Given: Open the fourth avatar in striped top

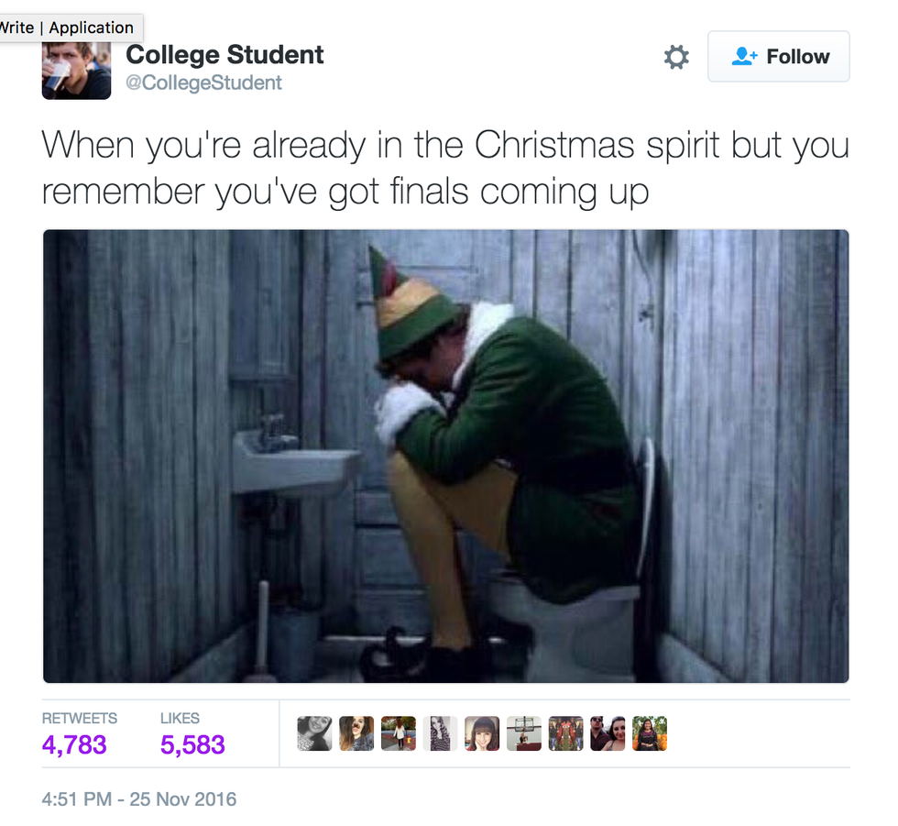Looking at the screenshot, I should tap(441, 733).
